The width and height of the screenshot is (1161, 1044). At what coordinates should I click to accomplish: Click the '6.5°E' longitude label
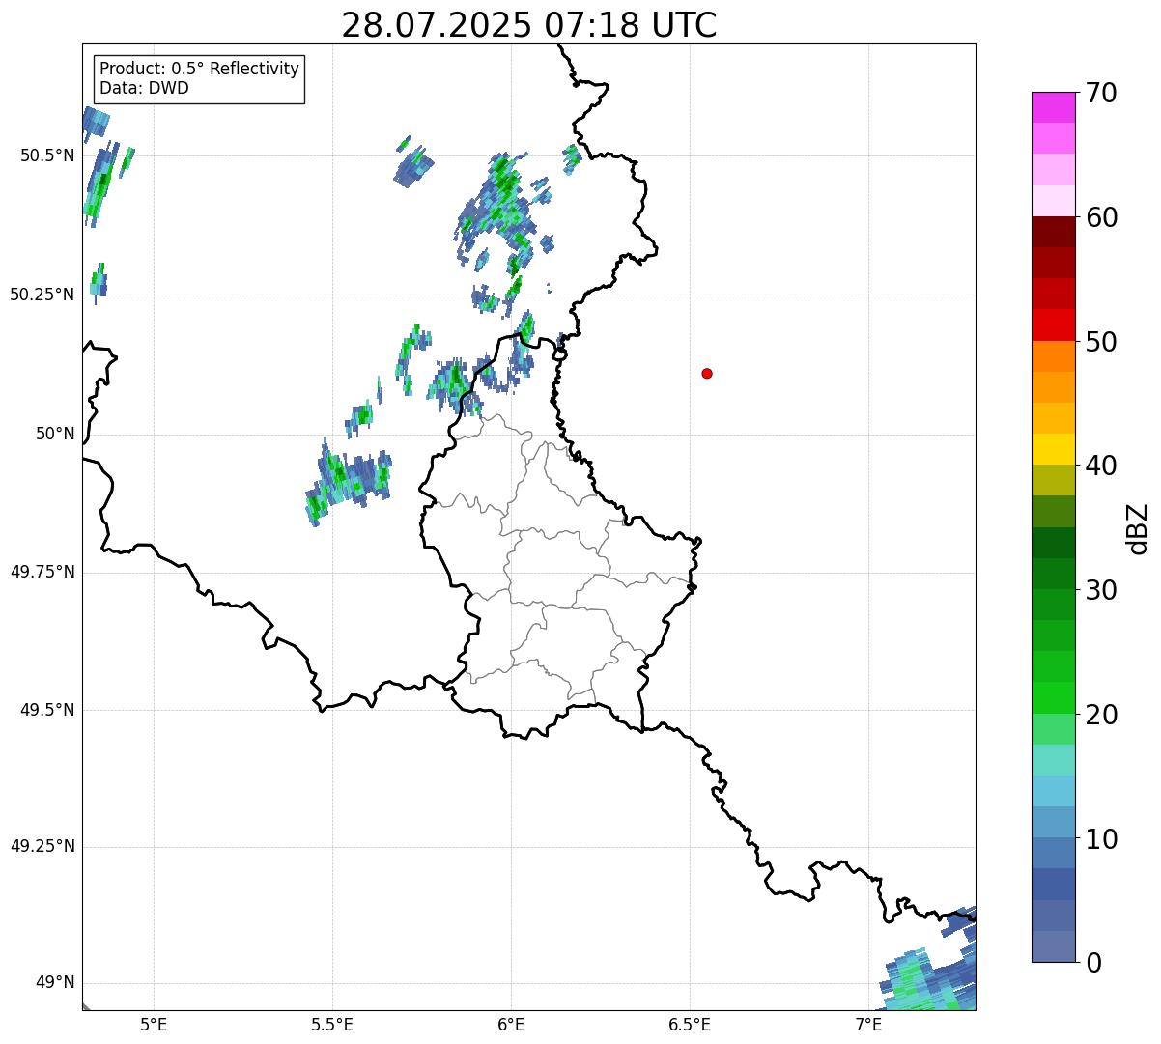[x=690, y=1025]
